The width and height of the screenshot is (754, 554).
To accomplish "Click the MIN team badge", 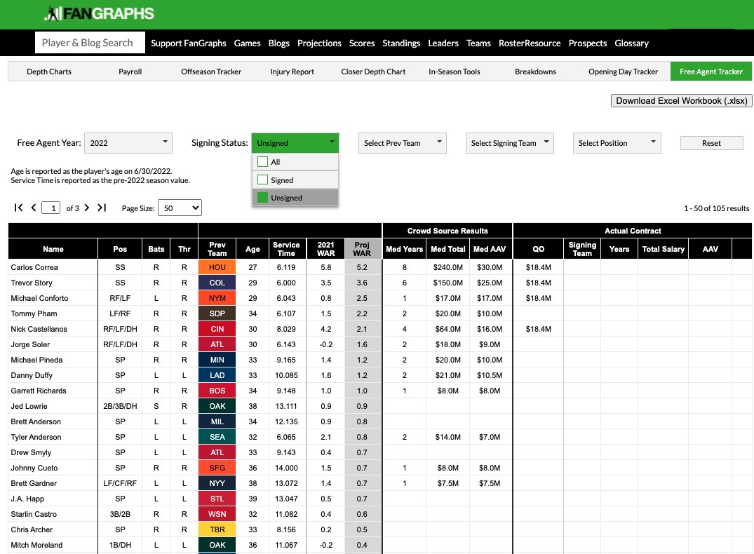I will click(x=217, y=360).
